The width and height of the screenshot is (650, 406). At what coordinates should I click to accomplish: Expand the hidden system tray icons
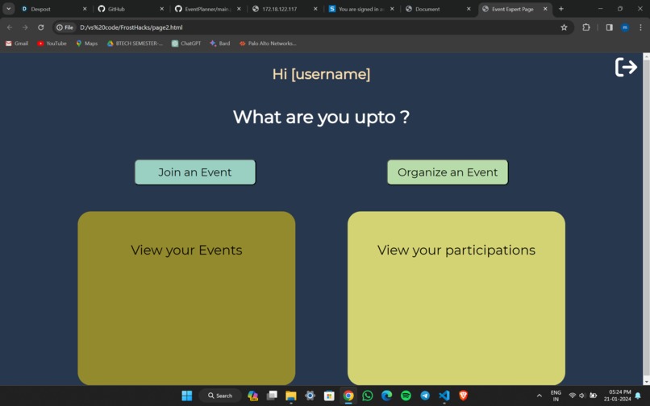pyautogui.click(x=540, y=396)
